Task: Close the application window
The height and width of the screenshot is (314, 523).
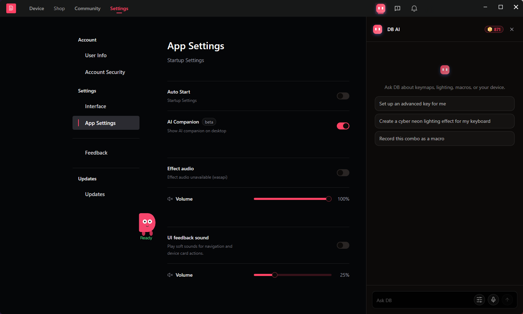Action: pos(516,7)
